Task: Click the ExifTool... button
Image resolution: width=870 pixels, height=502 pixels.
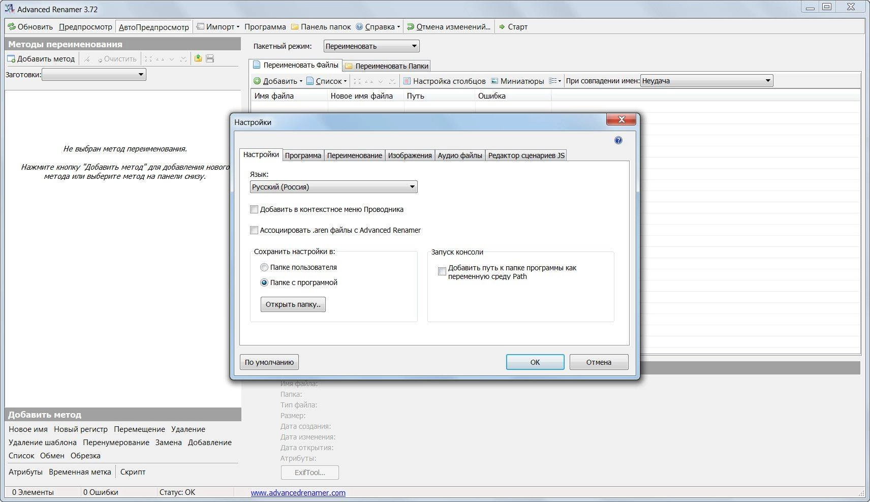Action: tap(309, 473)
